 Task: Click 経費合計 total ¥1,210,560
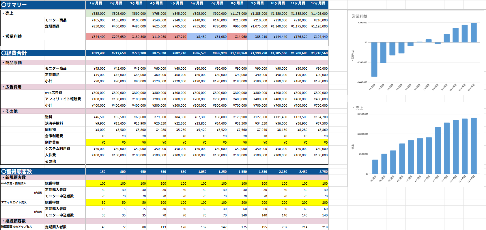pyautogui.click(x=318, y=53)
